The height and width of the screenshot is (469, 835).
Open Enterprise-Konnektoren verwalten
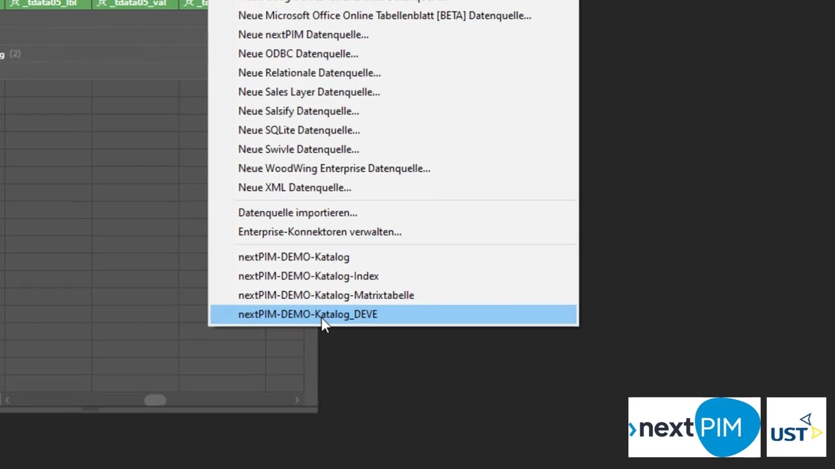coord(393,231)
